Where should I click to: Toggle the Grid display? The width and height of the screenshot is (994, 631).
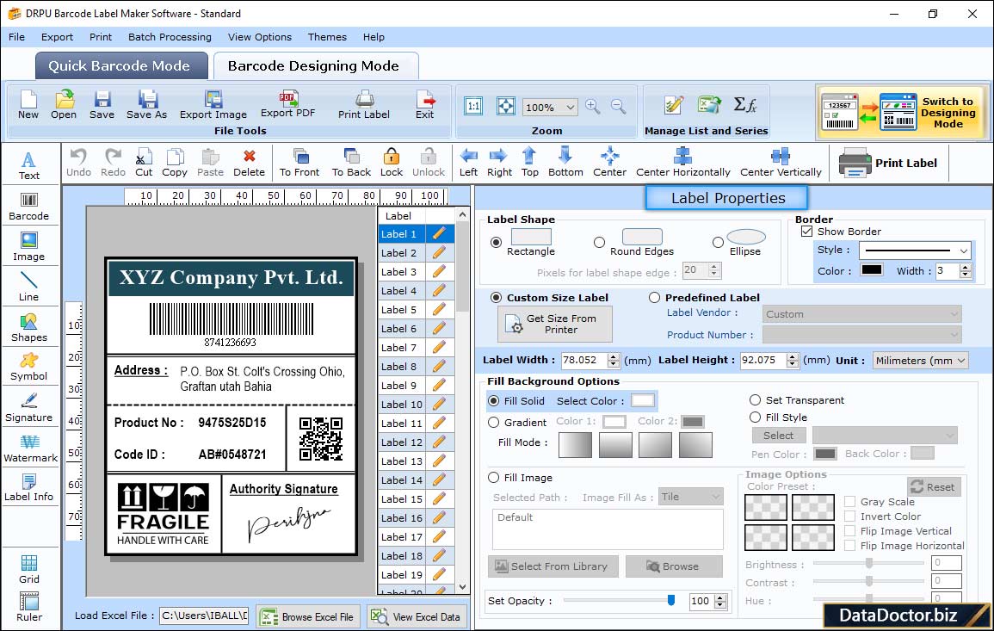click(x=29, y=569)
